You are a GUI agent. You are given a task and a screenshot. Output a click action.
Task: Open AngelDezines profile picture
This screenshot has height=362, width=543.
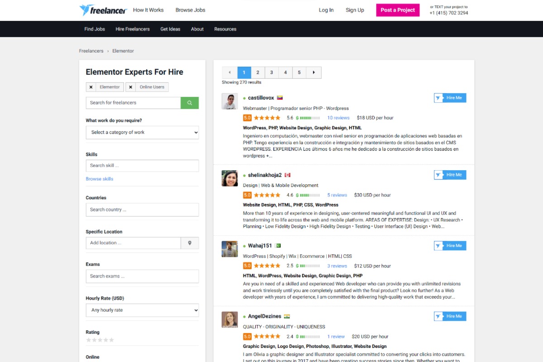pyautogui.click(x=230, y=319)
